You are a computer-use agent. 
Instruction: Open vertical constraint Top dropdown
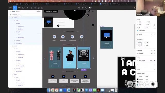click(x=147, y=45)
